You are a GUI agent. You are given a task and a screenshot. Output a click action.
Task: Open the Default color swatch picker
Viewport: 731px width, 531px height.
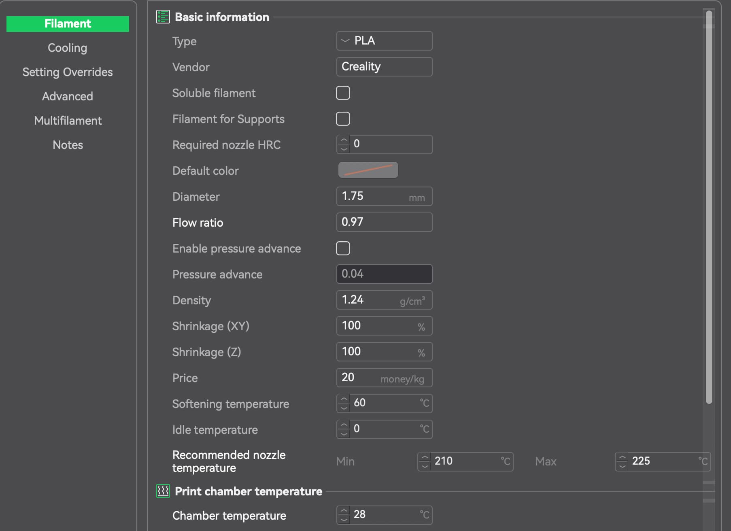(x=368, y=170)
